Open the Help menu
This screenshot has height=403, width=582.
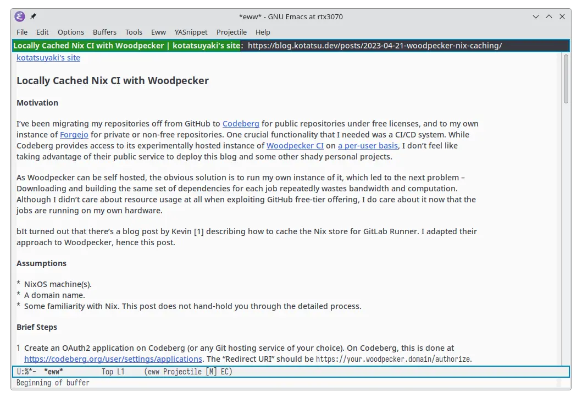point(263,32)
